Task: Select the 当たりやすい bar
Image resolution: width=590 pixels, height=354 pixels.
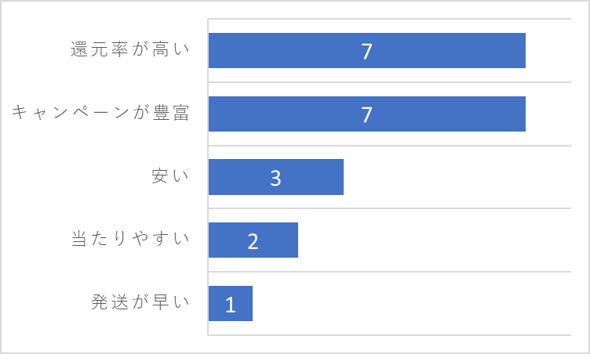Action: pyautogui.click(x=253, y=240)
